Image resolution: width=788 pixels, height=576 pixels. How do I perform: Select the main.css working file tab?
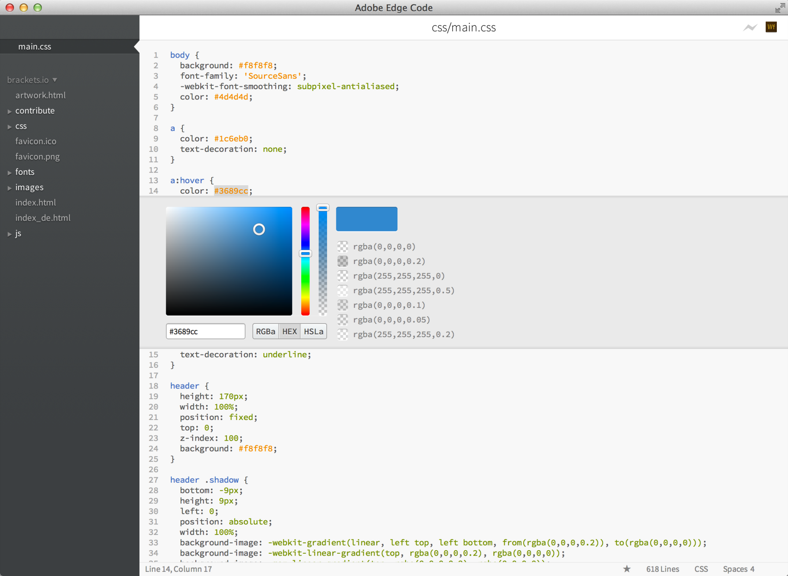point(35,46)
